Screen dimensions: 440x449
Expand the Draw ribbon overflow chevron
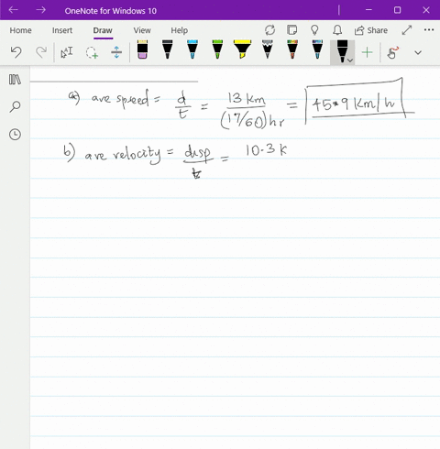[418, 52]
